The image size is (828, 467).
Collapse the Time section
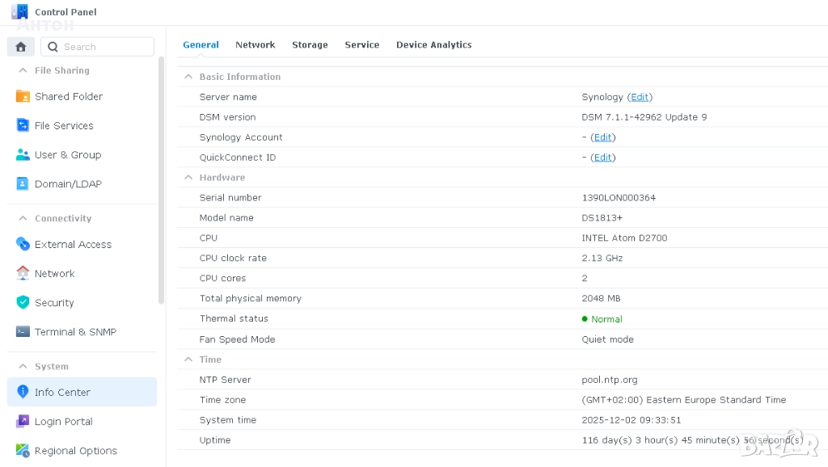click(x=188, y=360)
